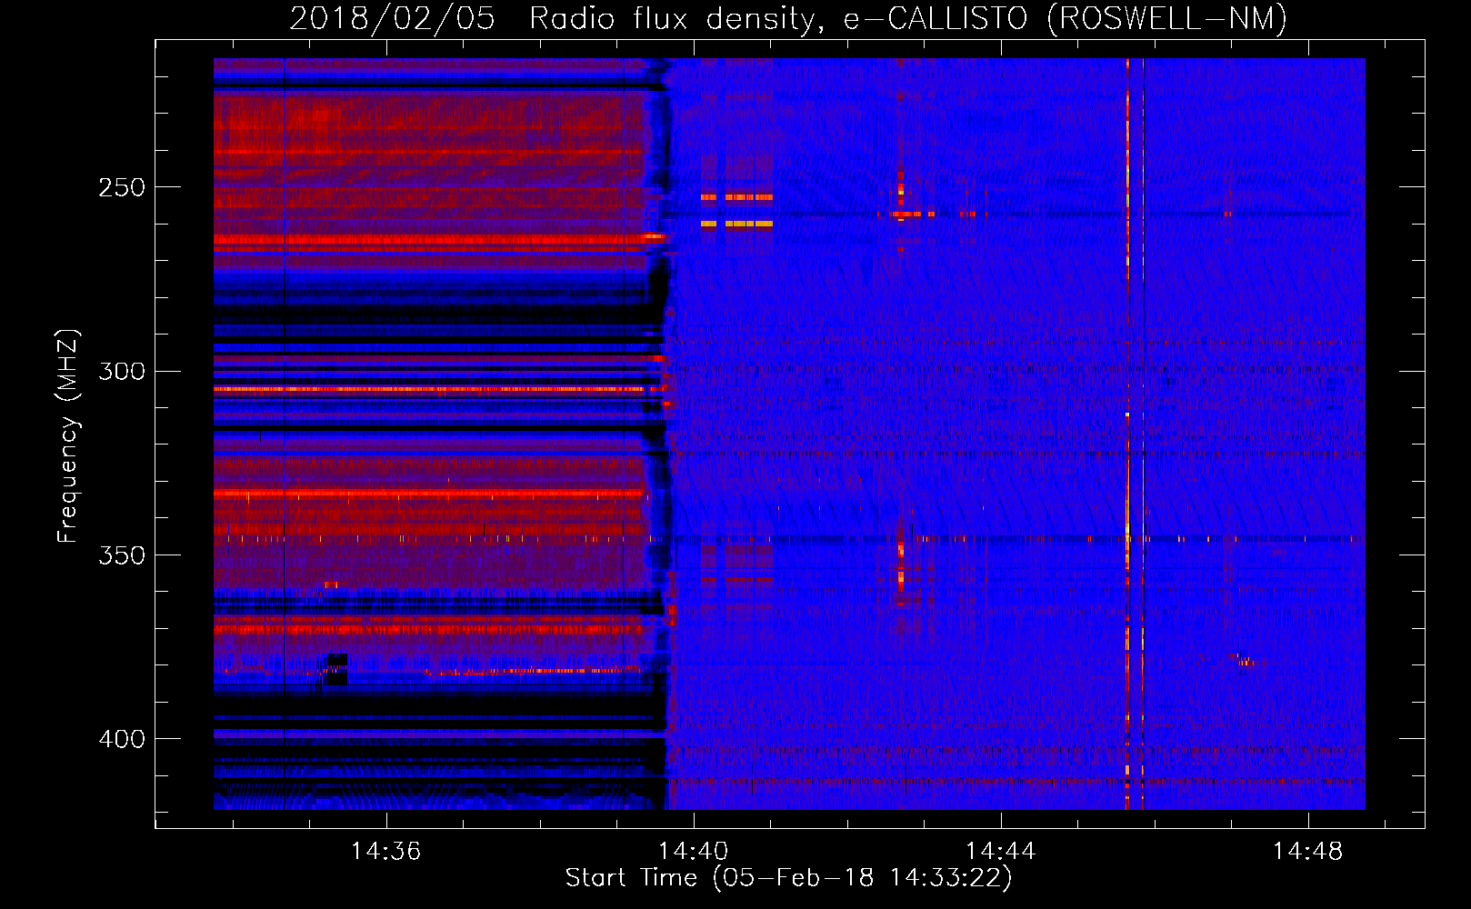Click the 14:36 time tick label
Screen dimensions: 1471x909
coord(386,851)
